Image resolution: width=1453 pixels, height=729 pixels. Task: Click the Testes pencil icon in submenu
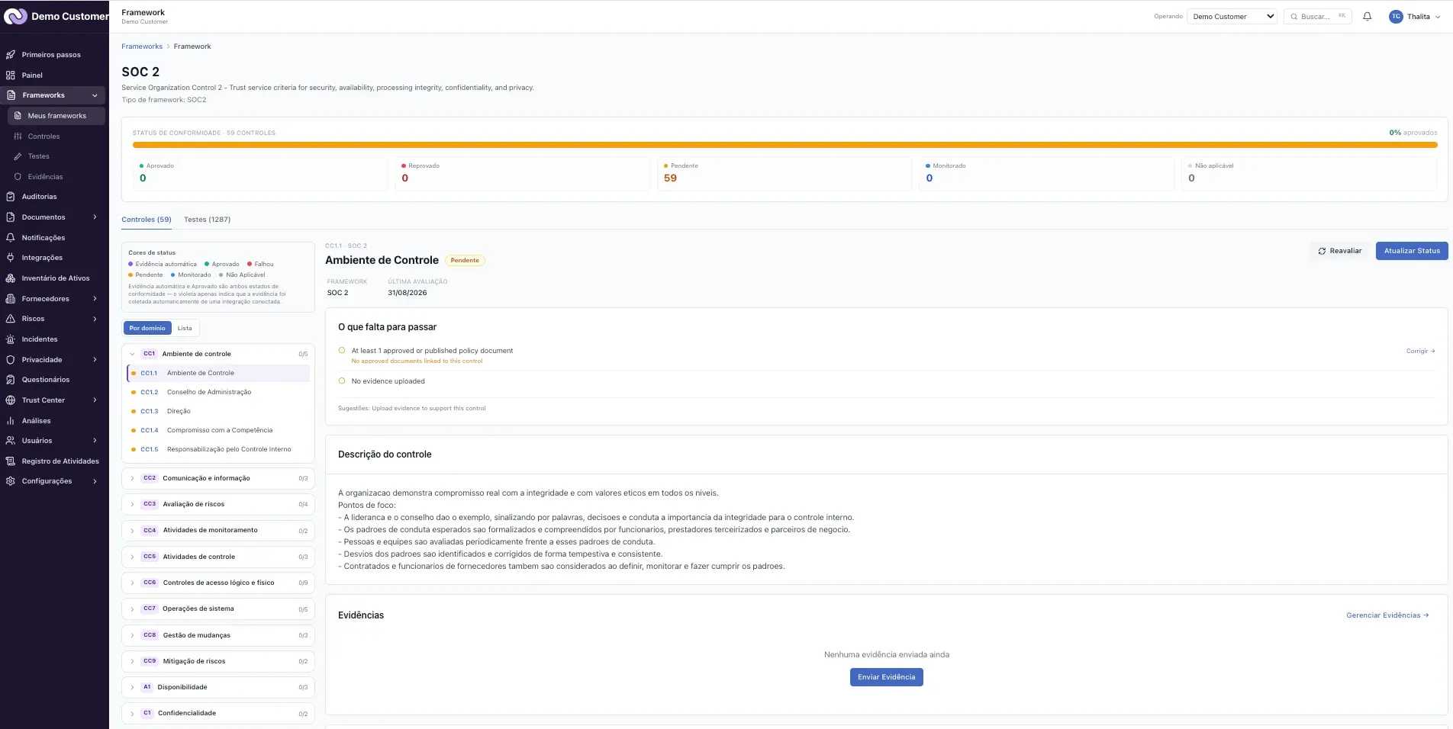point(18,156)
